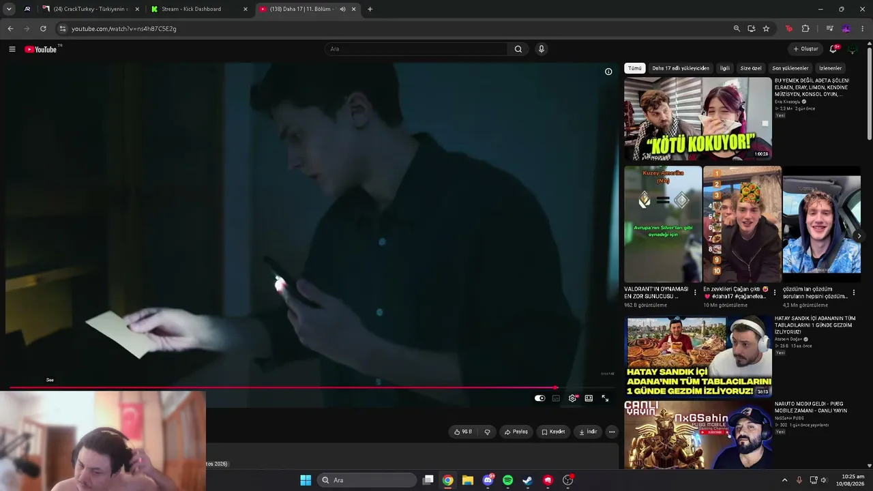Select the Son yüklenenler filter chip
873x491 pixels.
(790, 68)
